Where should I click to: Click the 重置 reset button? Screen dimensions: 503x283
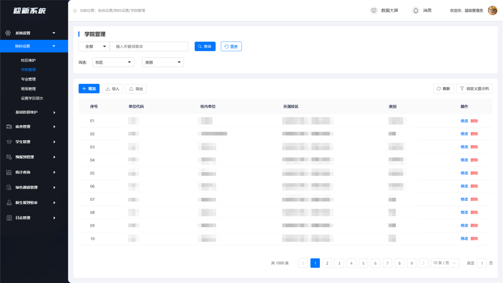[x=231, y=47]
